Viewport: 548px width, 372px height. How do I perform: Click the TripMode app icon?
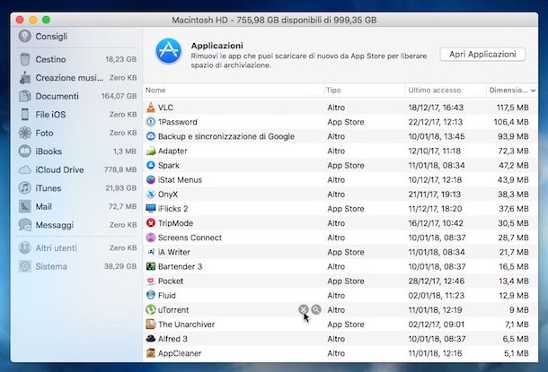[151, 223]
